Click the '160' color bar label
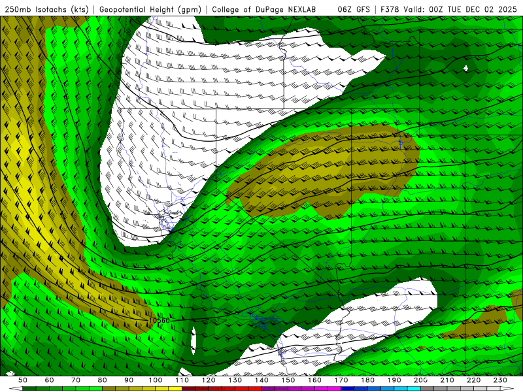Viewport: 523px width, 392px height. 315,380
